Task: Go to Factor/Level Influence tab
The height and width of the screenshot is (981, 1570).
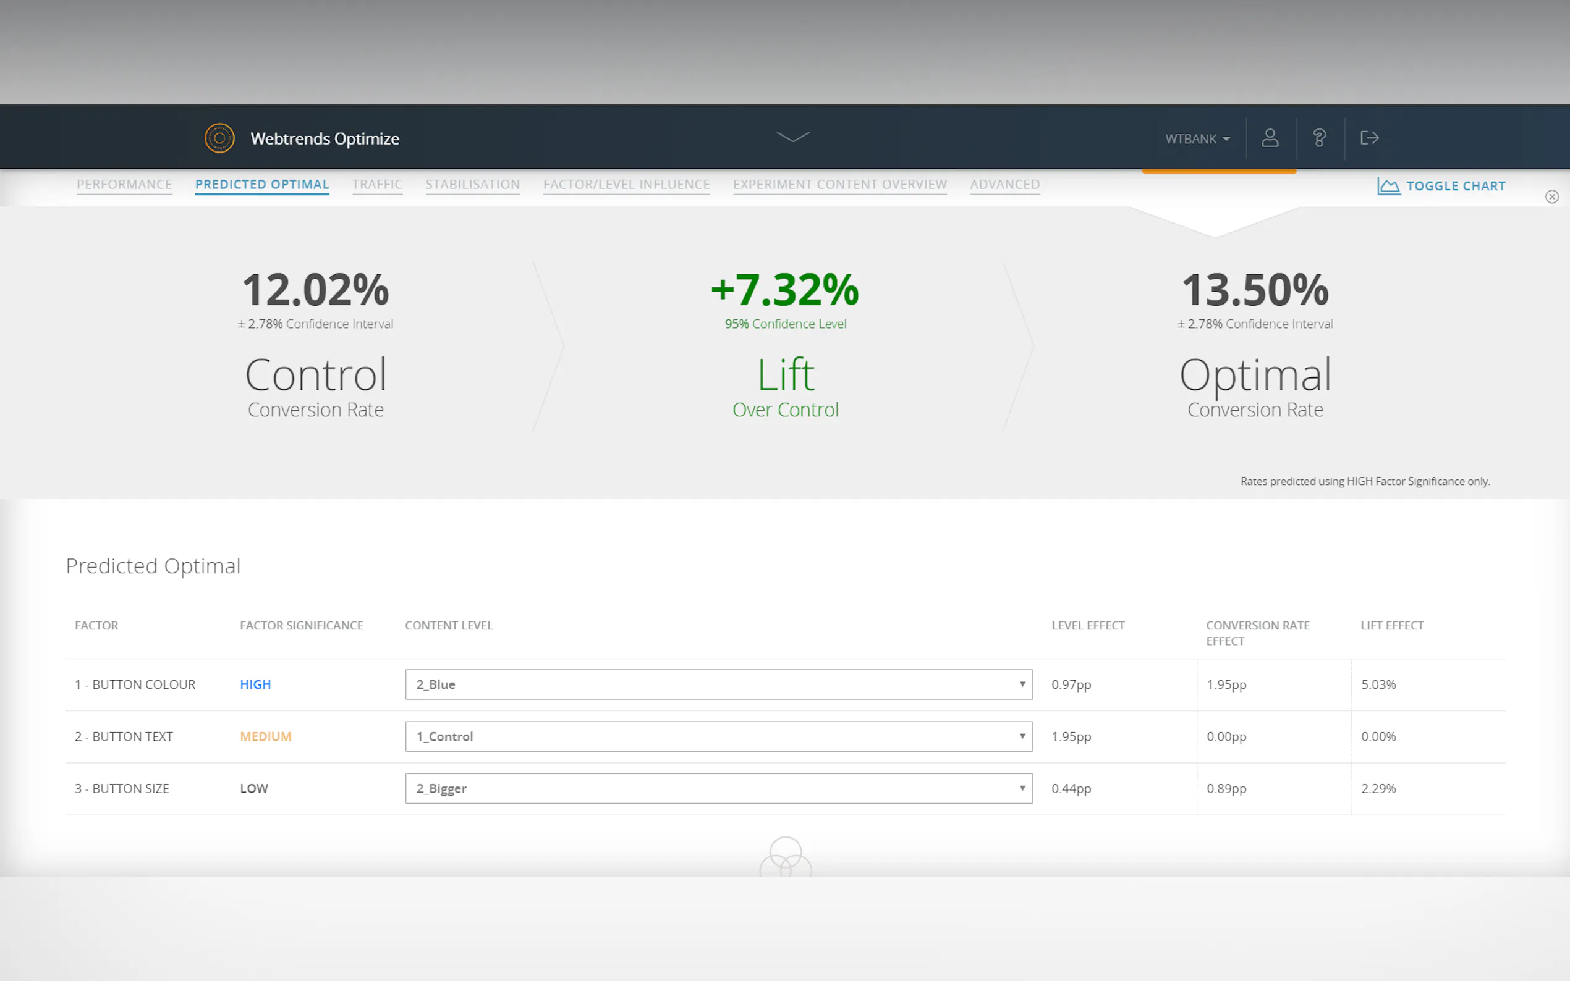Action: point(626,184)
